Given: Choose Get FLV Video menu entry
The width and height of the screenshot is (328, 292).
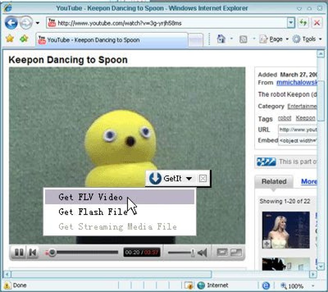Looking at the screenshot, I should (119, 197).
